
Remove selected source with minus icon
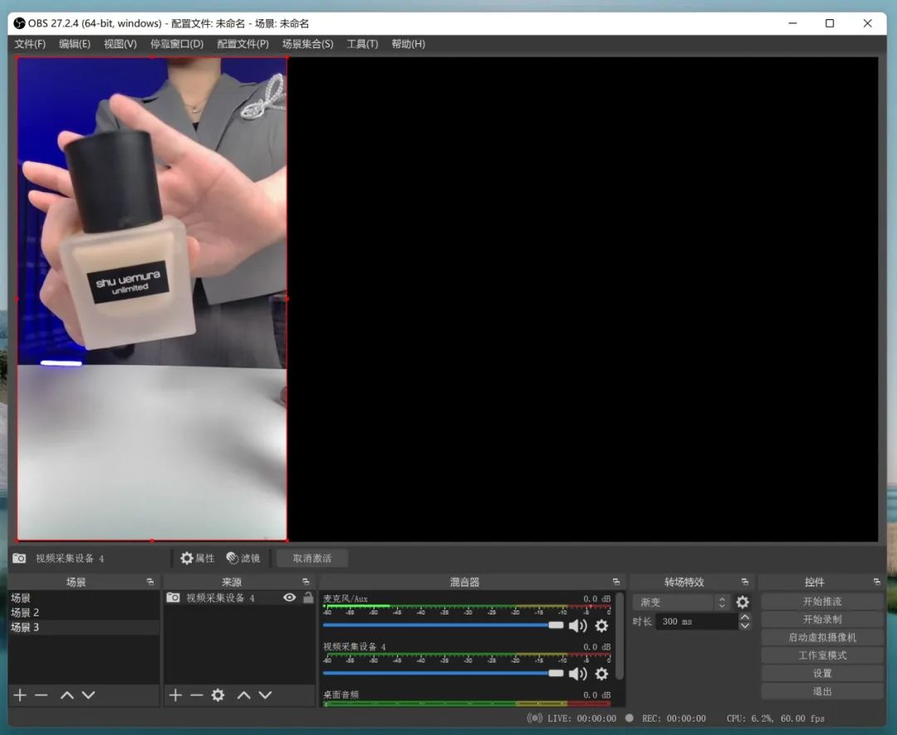coord(197,695)
